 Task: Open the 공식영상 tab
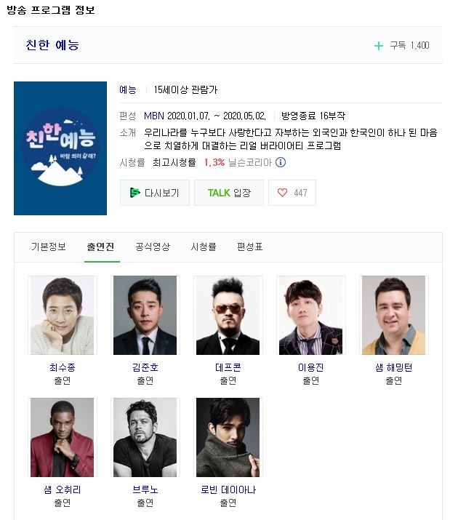[x=153, y=247]
